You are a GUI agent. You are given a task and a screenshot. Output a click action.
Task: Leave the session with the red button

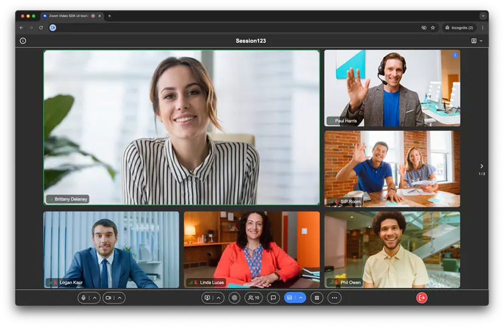(x=422, y=298)
